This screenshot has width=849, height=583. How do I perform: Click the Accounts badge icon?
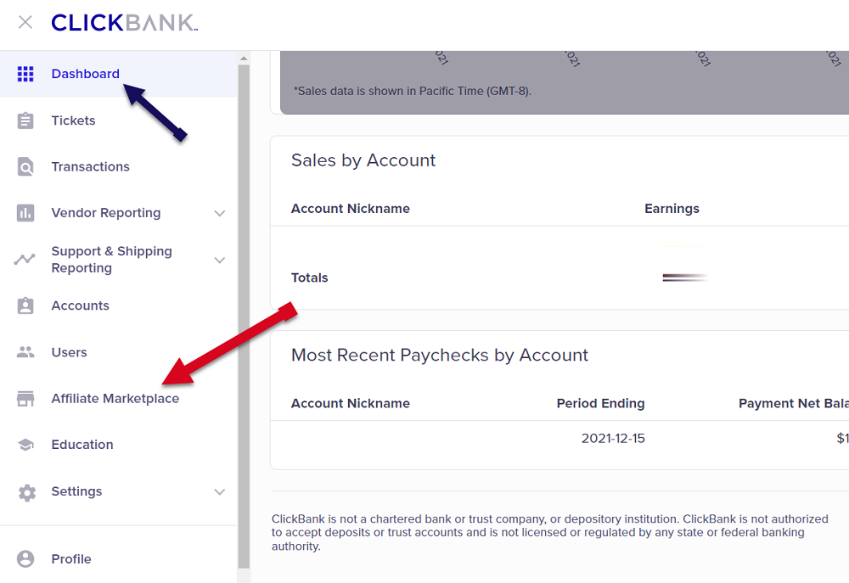tap(25, 306)
